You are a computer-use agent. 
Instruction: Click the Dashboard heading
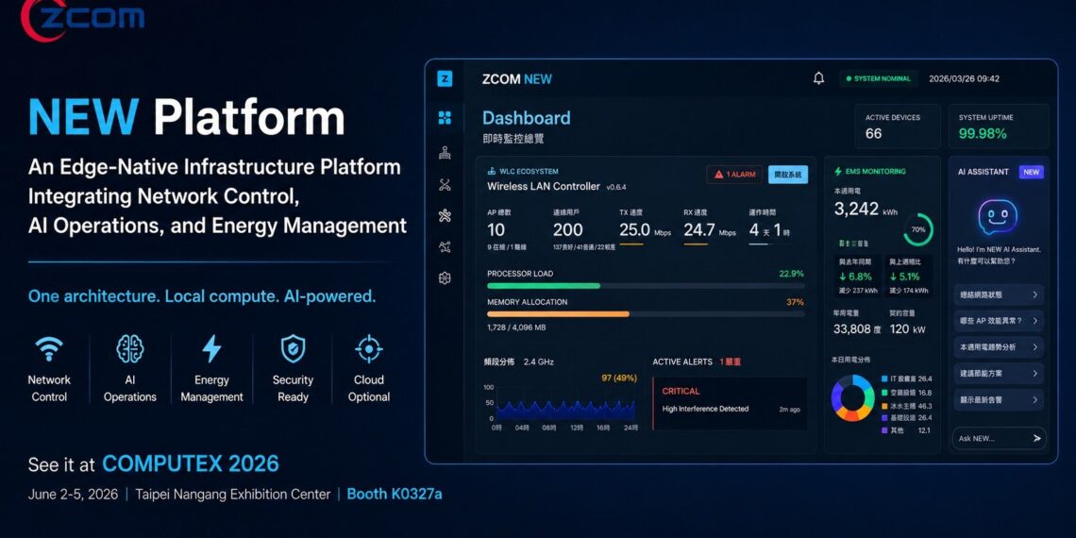[x=527, y=118]
